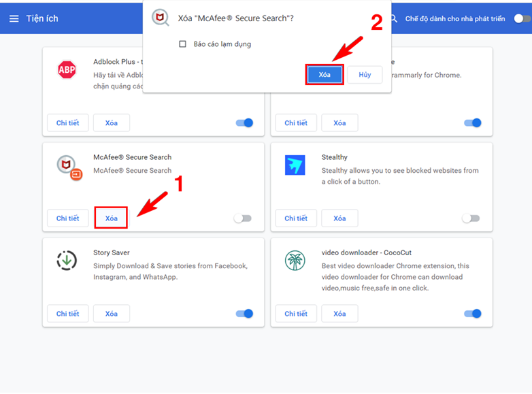Disable the Adblock Plus extension toggle

point(244,123)
